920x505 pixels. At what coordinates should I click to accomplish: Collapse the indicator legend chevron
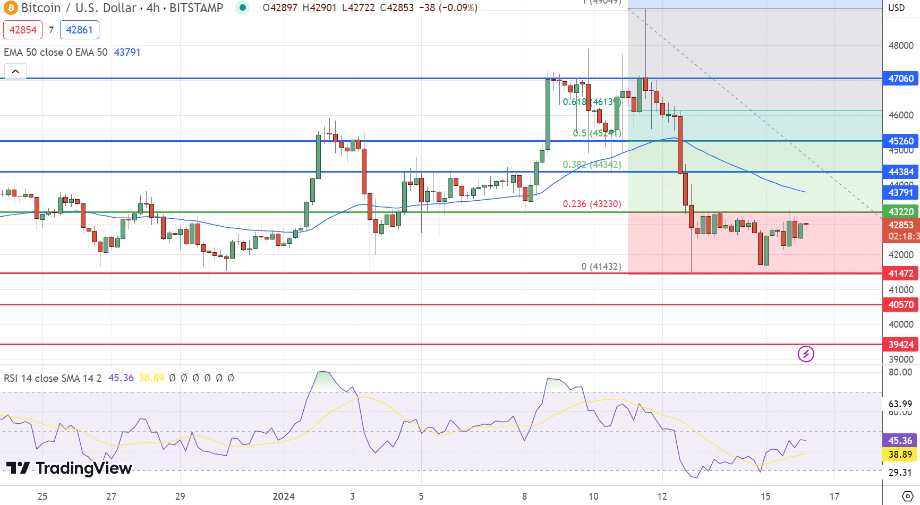tap(15, 71)
